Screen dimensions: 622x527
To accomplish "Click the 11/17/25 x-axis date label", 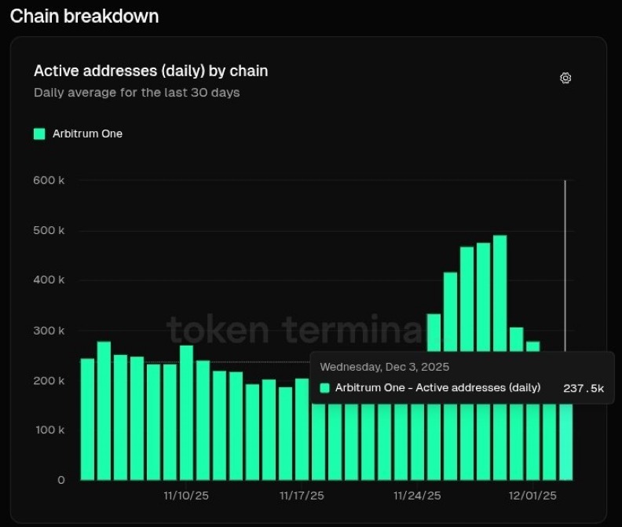I will [302, 496].
